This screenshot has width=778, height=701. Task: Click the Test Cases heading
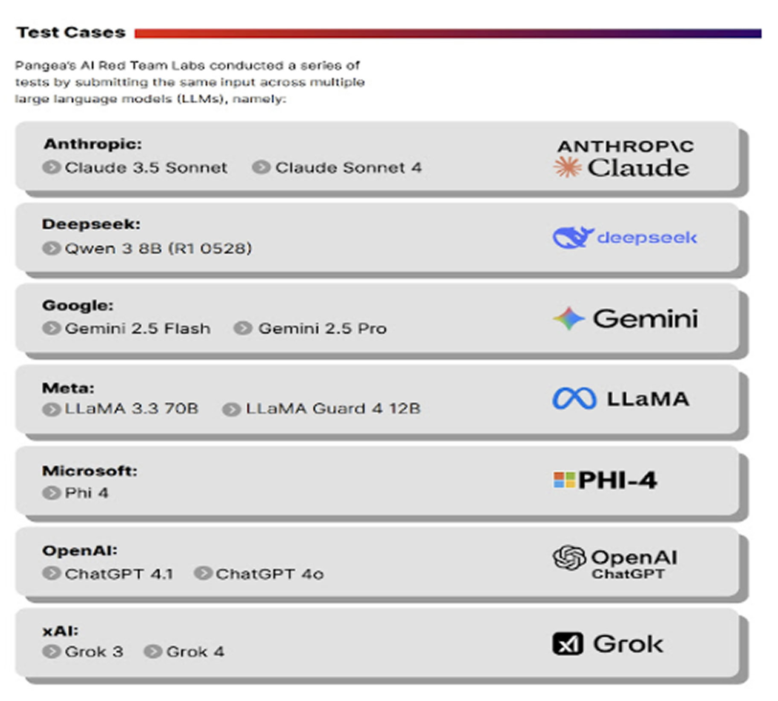click(71, 32)
